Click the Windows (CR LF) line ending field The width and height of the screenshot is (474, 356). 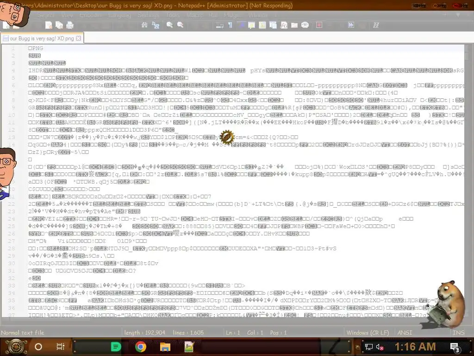tap(368, 332)
